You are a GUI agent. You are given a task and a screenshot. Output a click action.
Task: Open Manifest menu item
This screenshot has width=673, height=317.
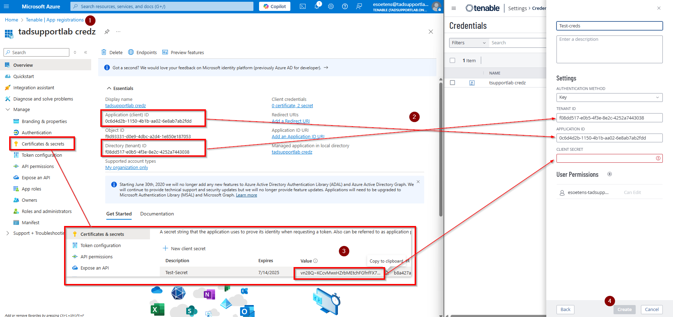pyautogui.click(x=31, y=222)
